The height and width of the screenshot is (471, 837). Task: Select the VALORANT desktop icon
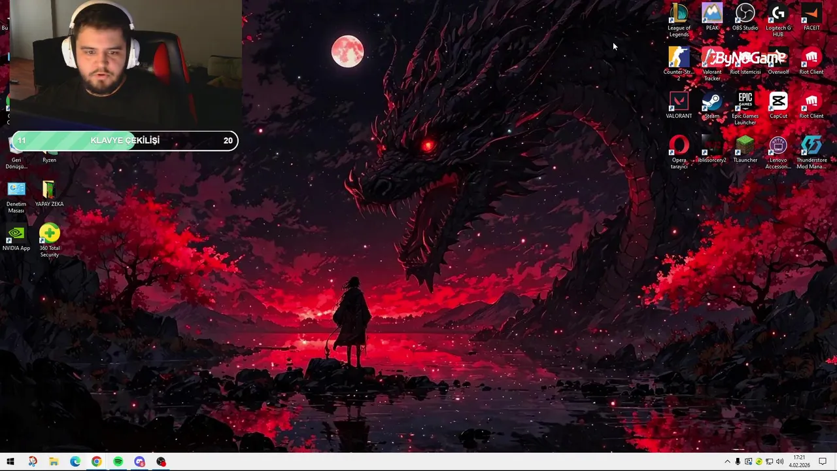679,105
